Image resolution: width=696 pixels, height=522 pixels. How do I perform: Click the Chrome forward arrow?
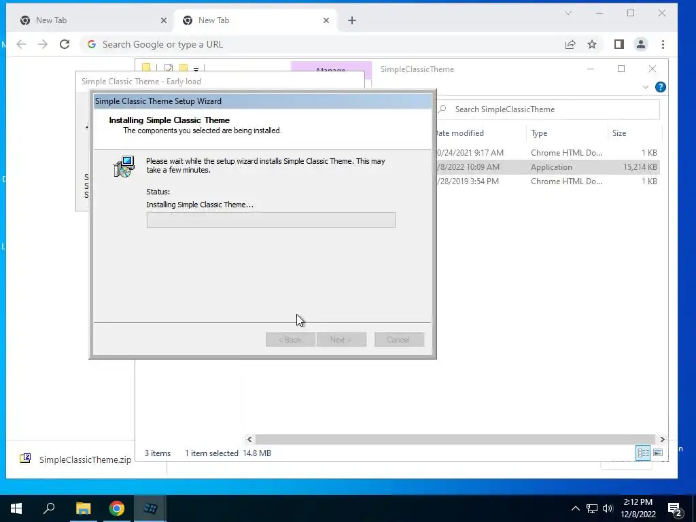tap(43, 44)
